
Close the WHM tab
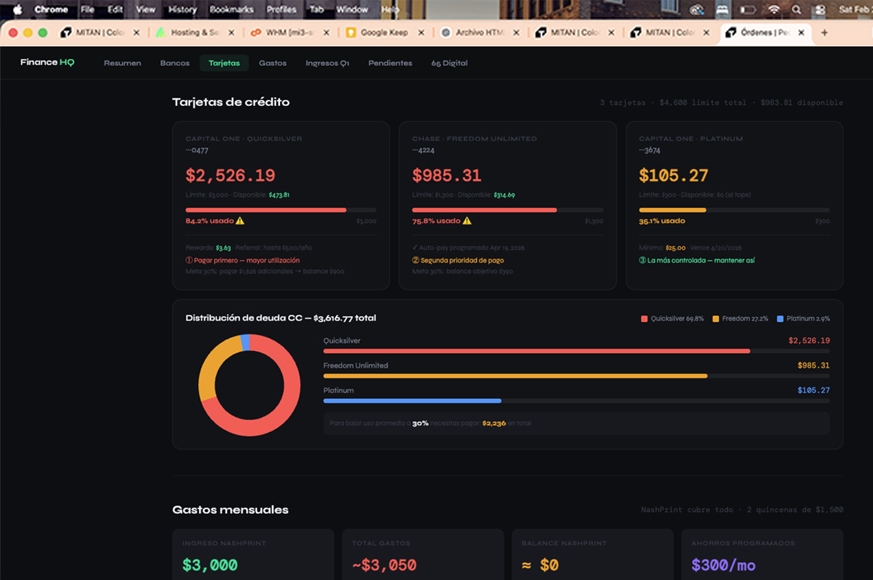326,32
